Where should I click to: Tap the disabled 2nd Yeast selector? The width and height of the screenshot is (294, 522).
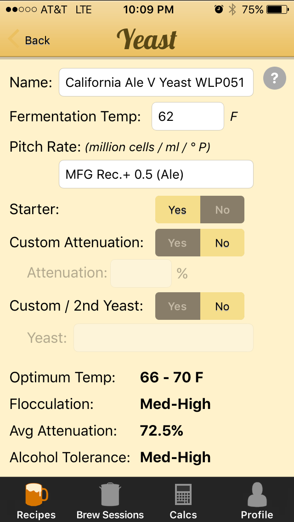[164, 338]
